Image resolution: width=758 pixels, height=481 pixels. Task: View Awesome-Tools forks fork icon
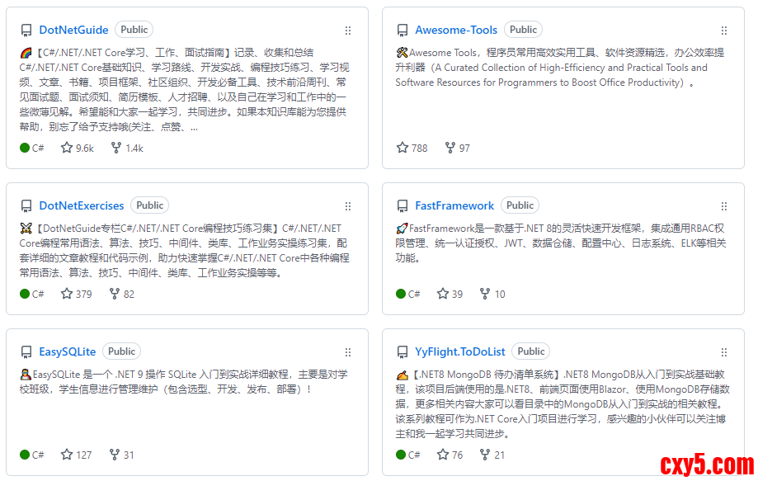450,148
